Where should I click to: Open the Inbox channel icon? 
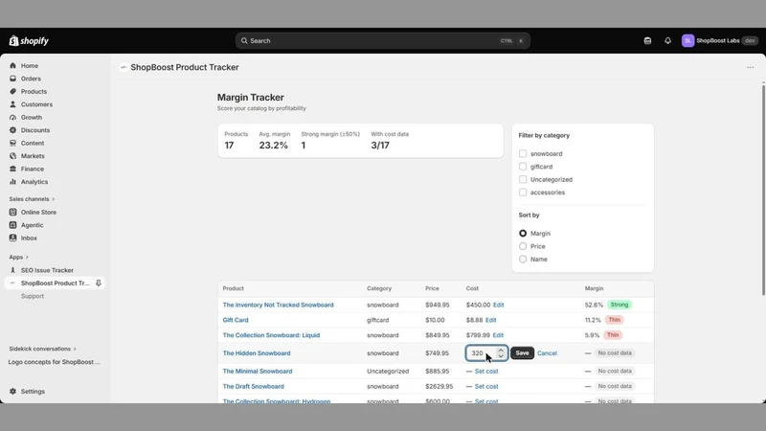(12, 238)
